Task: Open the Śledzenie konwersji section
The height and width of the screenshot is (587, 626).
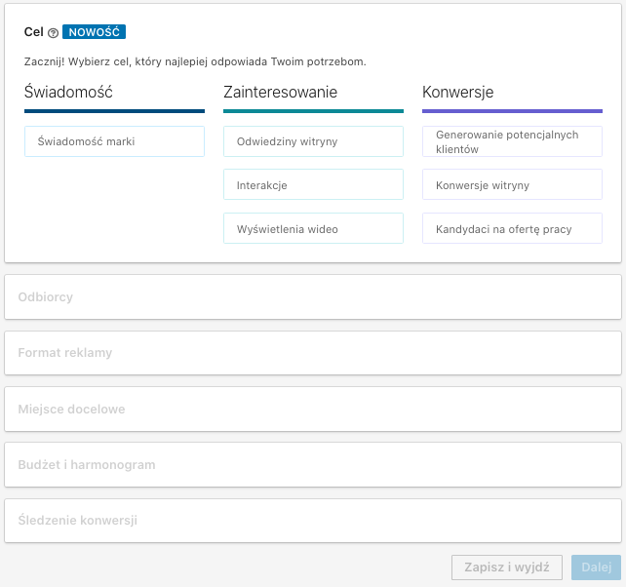Action: tap(312, 521)
